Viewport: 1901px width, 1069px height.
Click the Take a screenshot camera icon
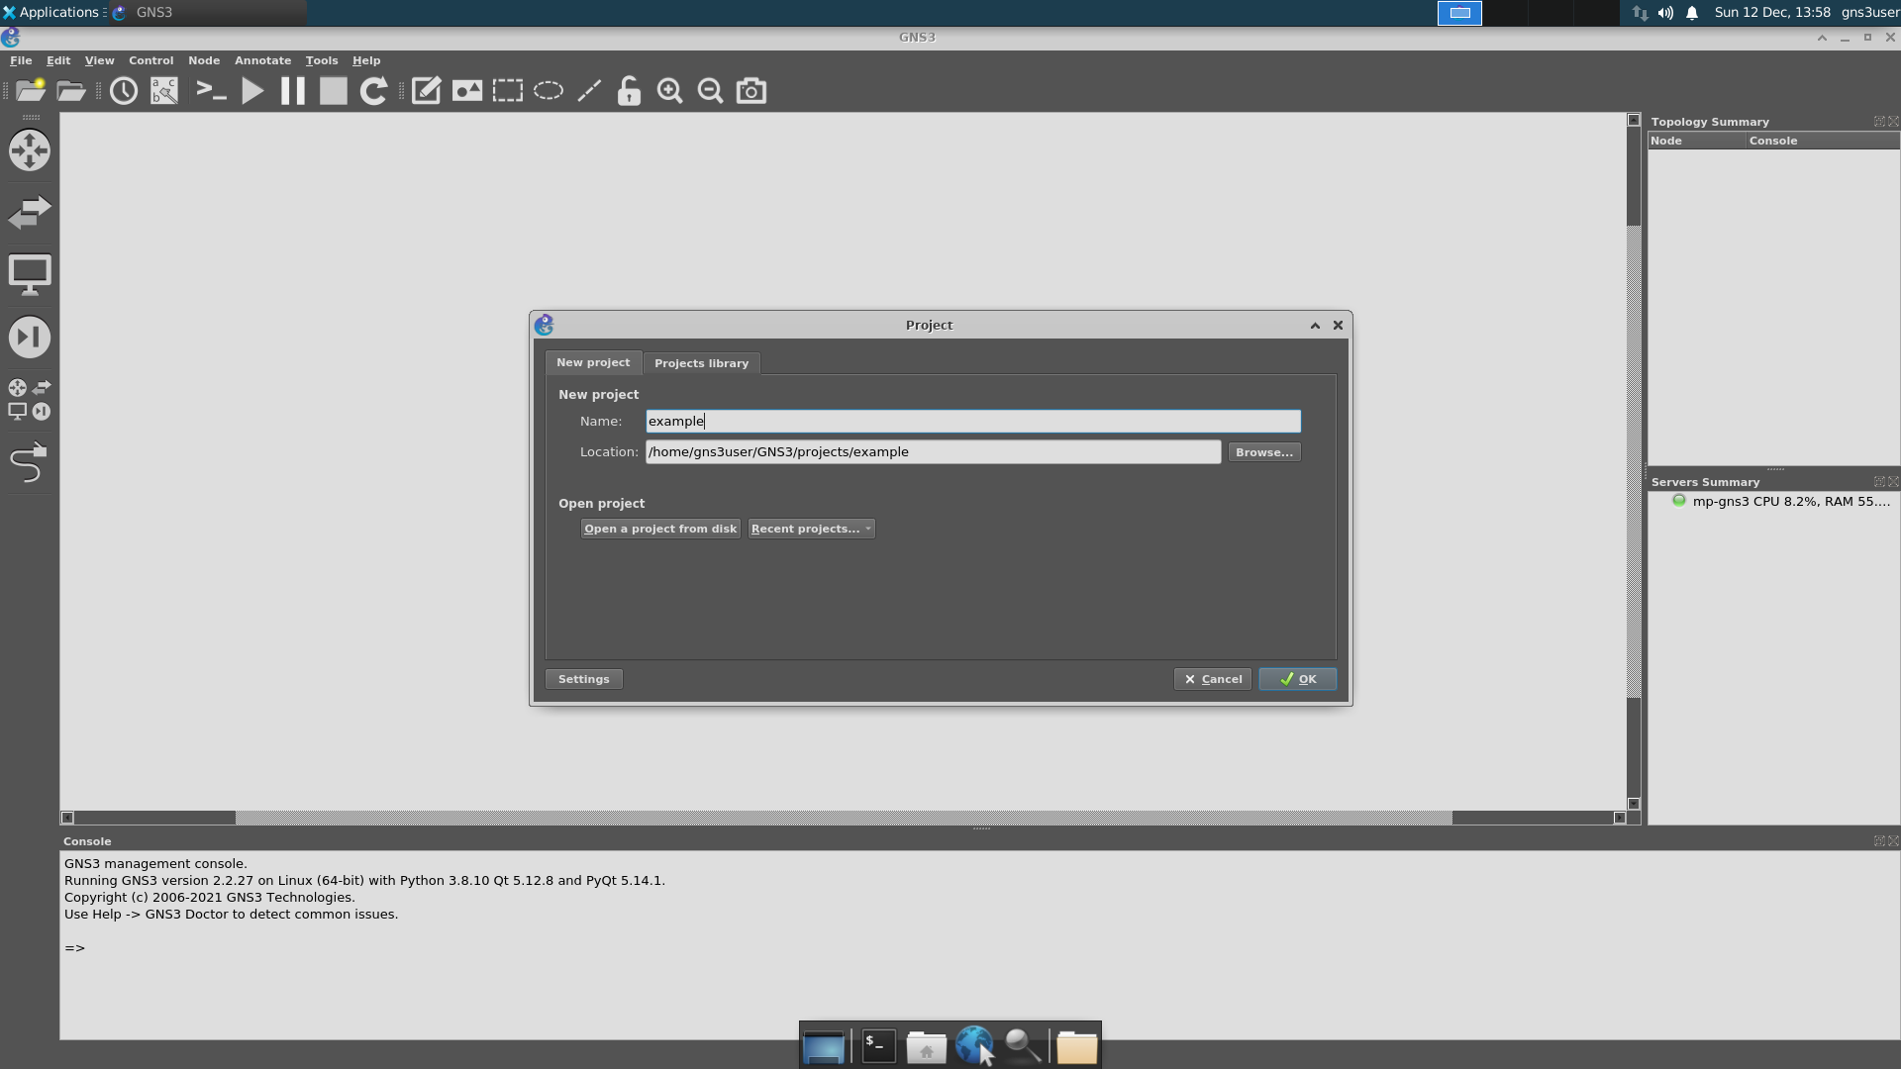751,91
